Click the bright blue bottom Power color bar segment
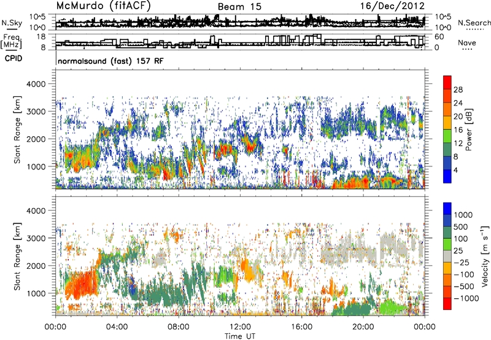 click(x=447, y=176)
